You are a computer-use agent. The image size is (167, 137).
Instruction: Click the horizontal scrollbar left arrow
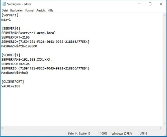point(2,128)
